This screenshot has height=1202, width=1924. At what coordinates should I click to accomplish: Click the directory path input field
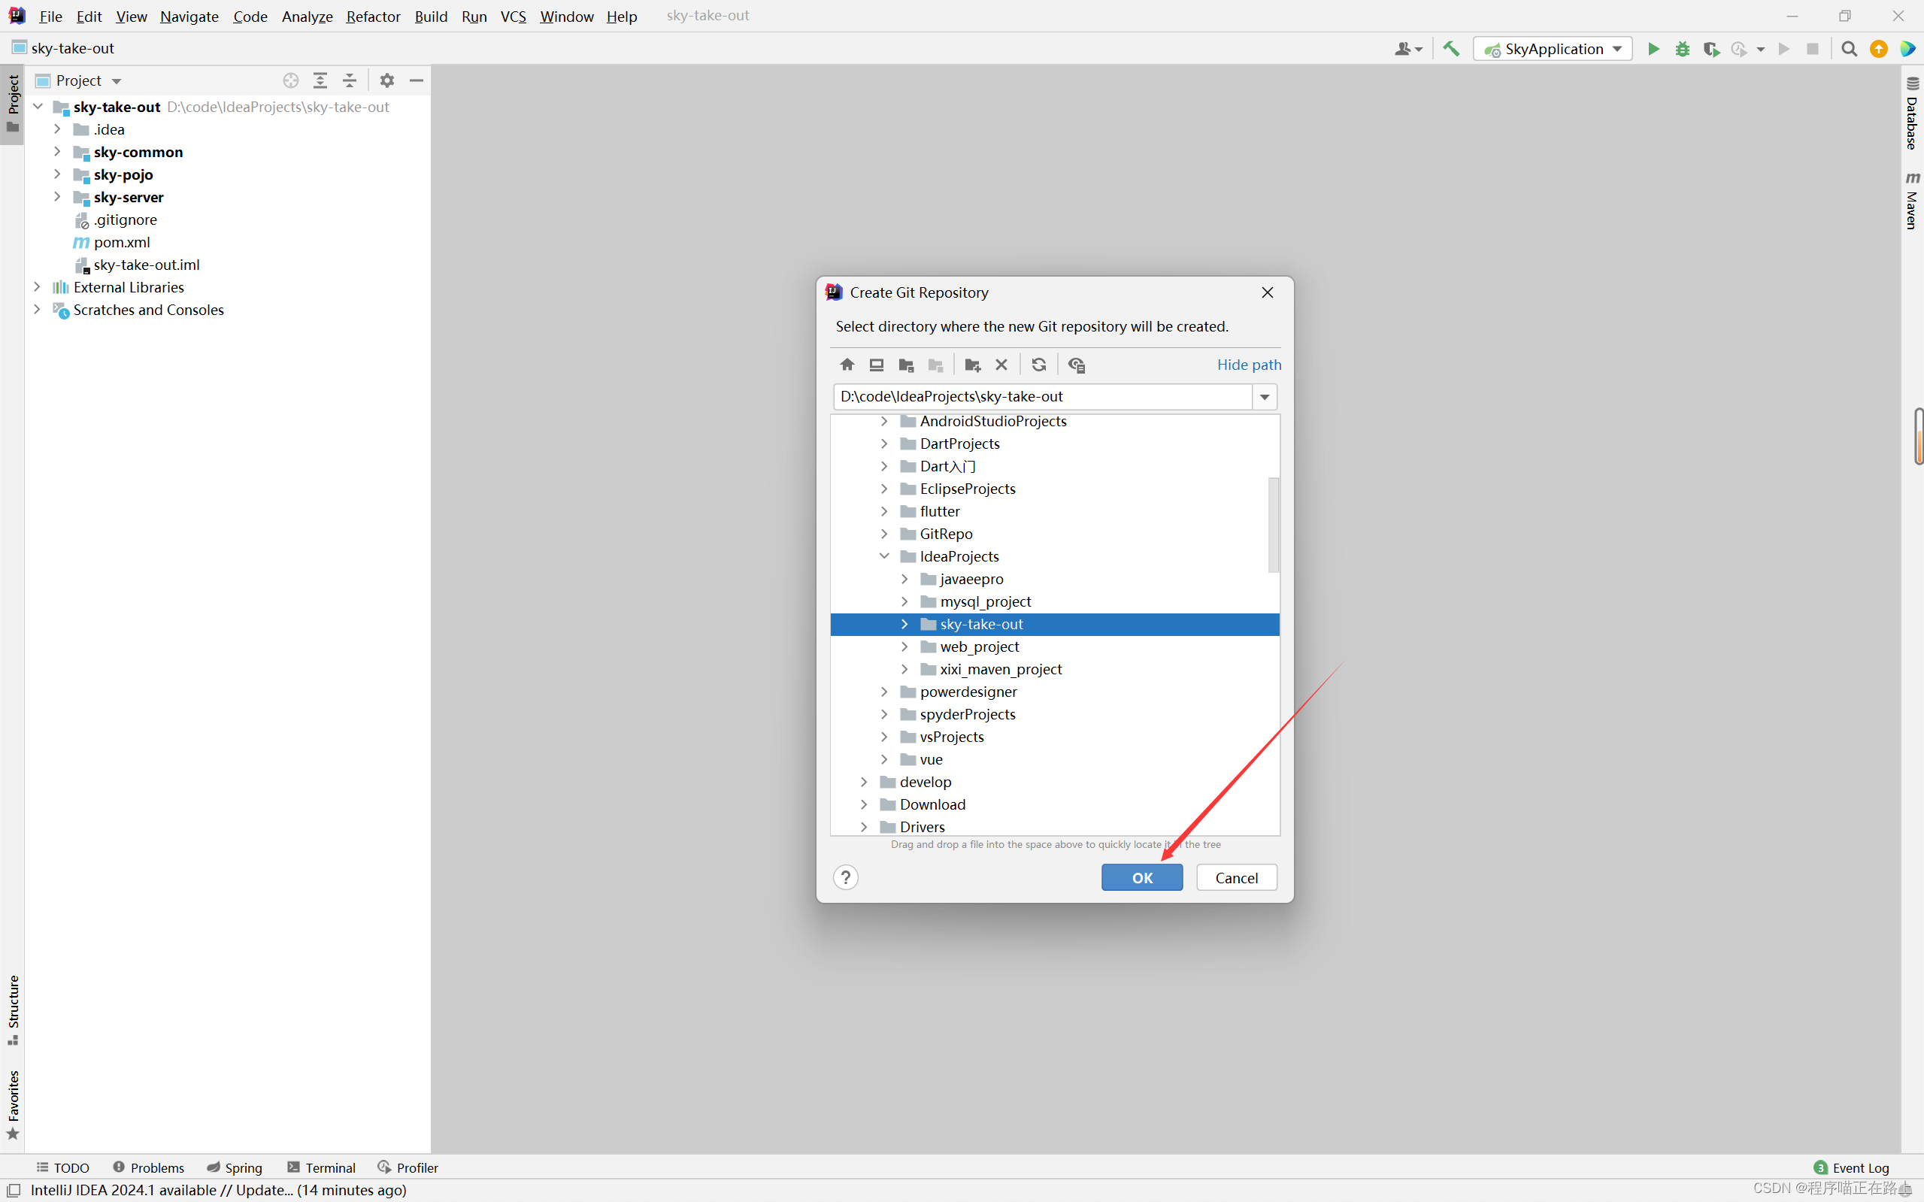(1041, 397)
